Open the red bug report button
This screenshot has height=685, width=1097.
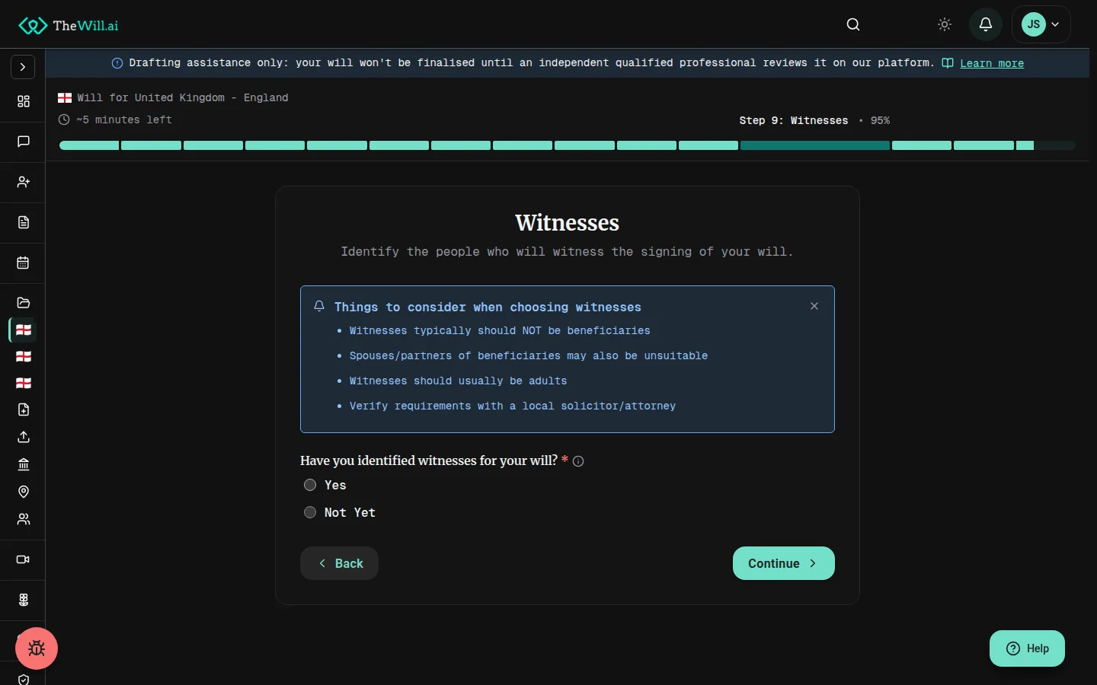point(37,648)
